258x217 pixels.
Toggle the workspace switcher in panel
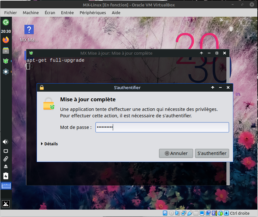(x=6, y=185)
